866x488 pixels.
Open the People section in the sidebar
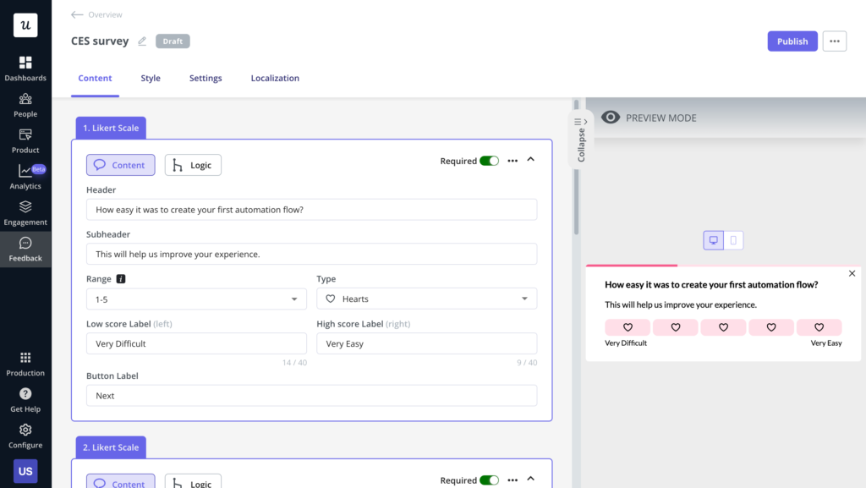tap(25, 104)
